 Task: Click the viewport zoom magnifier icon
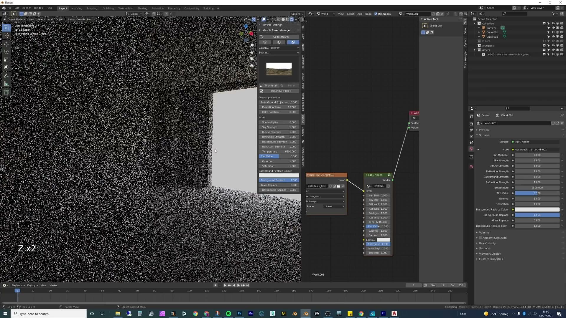tap(252, 45)
